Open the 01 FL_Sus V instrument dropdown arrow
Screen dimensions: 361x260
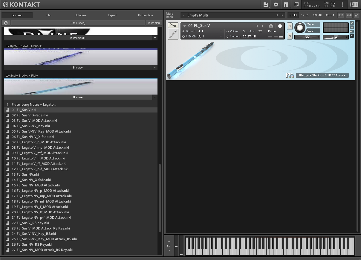(x=184, y=26)
